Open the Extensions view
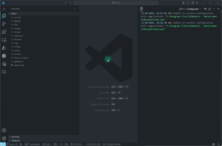Image resolution: width=222 pixels, height=146 pixels. pos(4,32)
